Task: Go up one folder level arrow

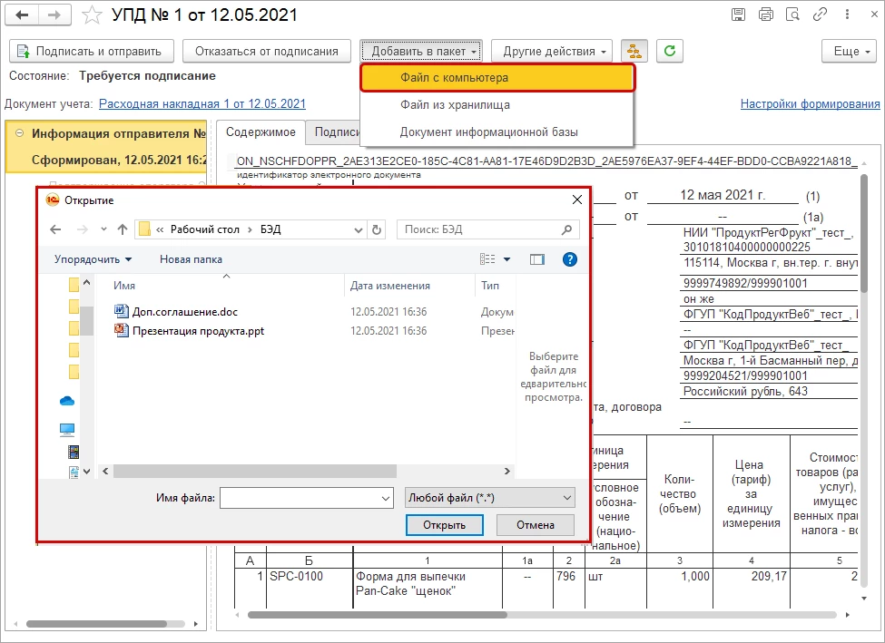Action: click(123, 229)
